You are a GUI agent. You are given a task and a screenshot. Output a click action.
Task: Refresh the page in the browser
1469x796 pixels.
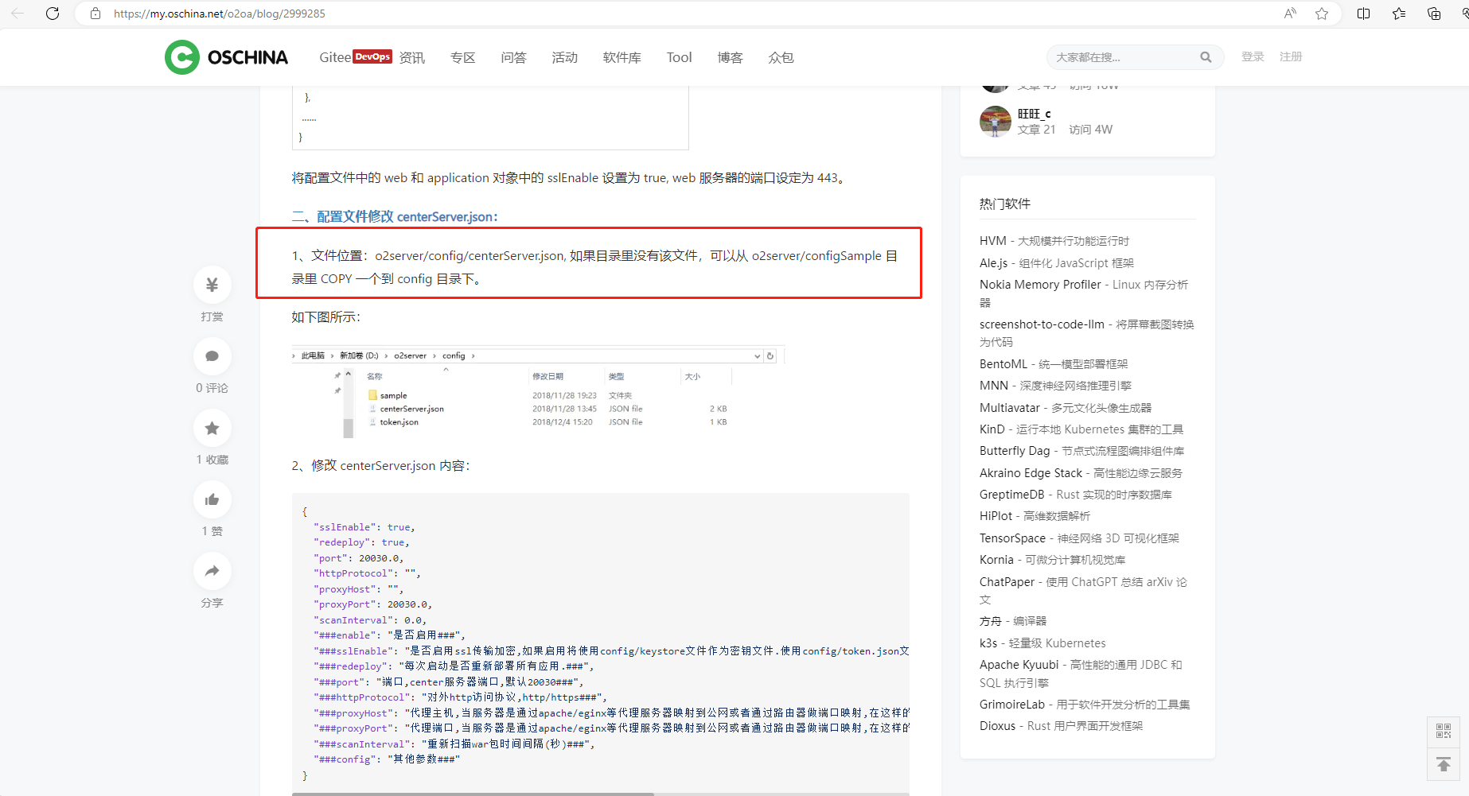[x=53, y=14]
